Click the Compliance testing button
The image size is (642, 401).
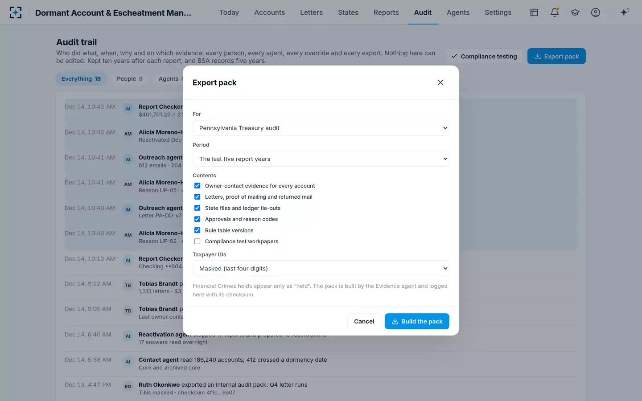tap(484, 56)
